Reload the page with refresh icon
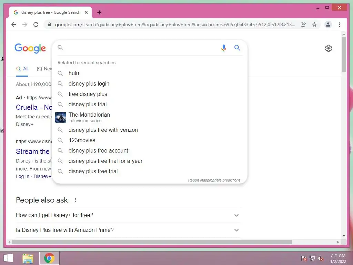This screenshot has height=265, width=353. click(36, 24)
